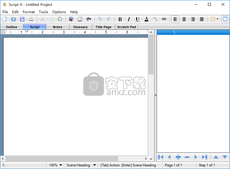This screenshot has width=230, height=169.
Task: Click the panel splitter handle
Action: pyautogui.click(x=156, y=95)
